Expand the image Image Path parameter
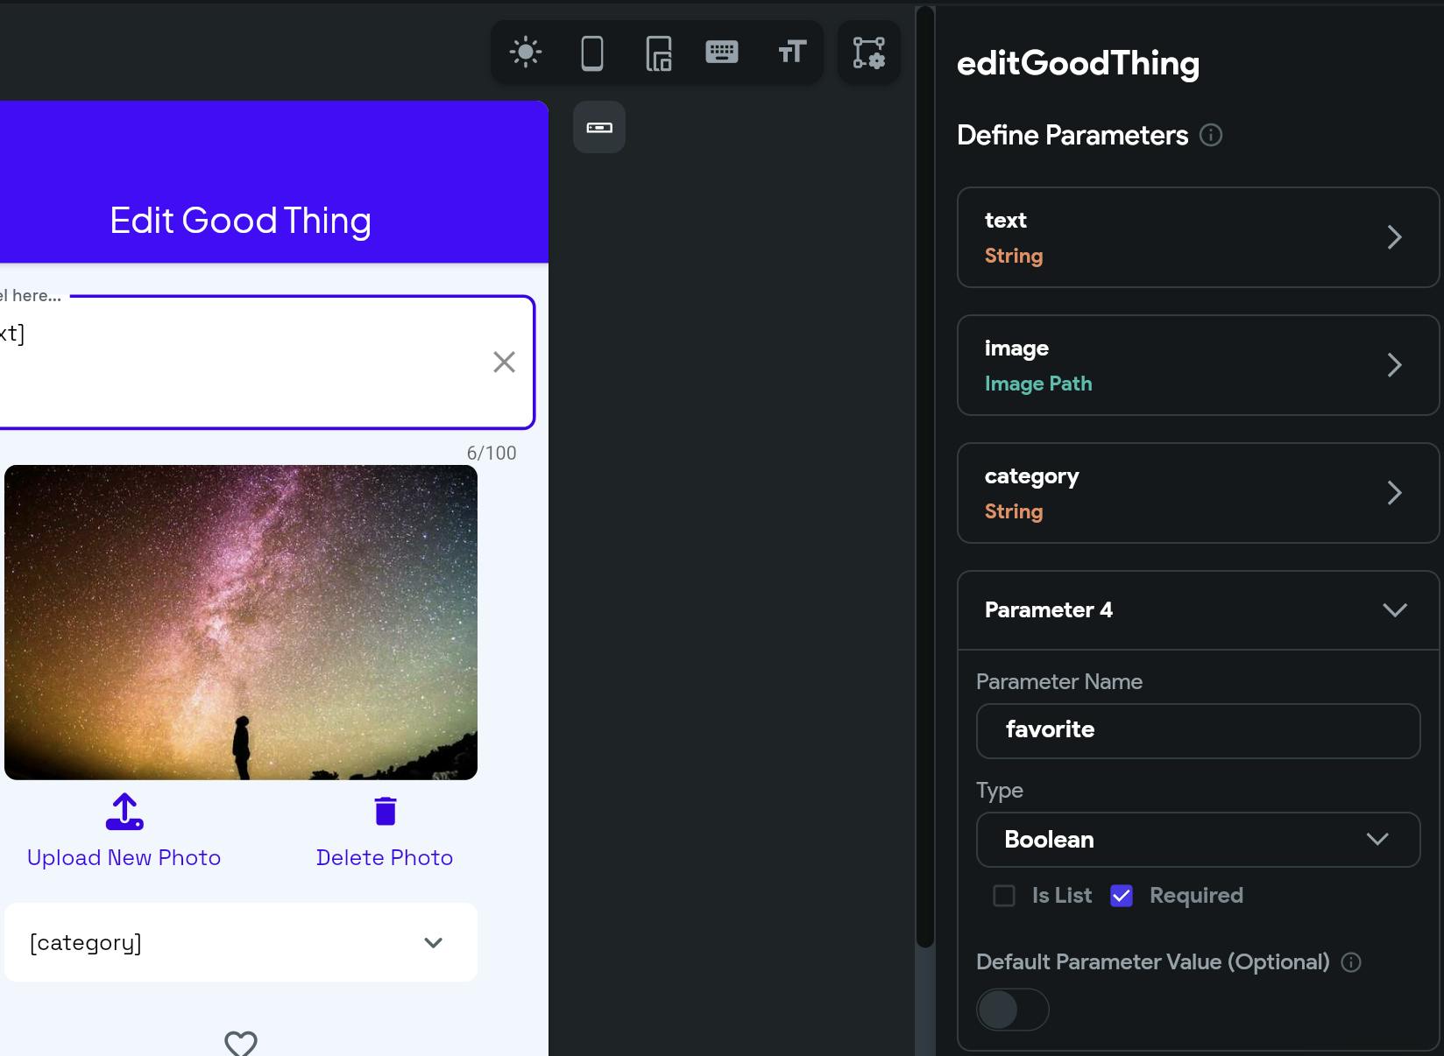Image resolution: width=1444 pixels, height=1056 pixels. pyautogui.click(x=1198, y=365)
